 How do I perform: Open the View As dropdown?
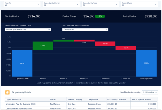tap(22, 4)
